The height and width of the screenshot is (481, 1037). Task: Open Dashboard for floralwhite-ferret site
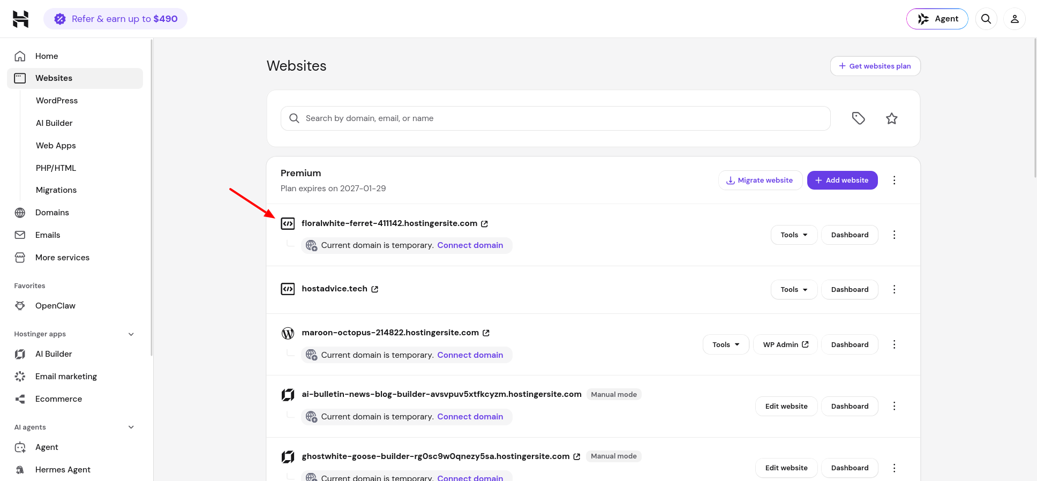coord(850,235)
